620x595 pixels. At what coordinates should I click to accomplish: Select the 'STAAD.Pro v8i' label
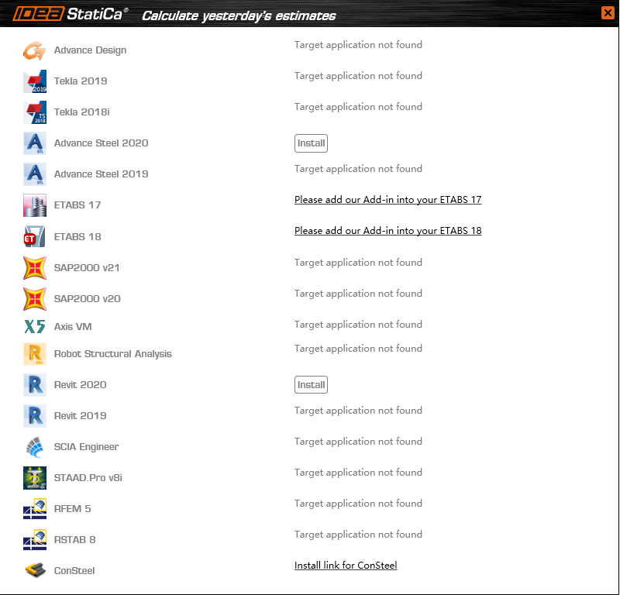tap(88, 477)
